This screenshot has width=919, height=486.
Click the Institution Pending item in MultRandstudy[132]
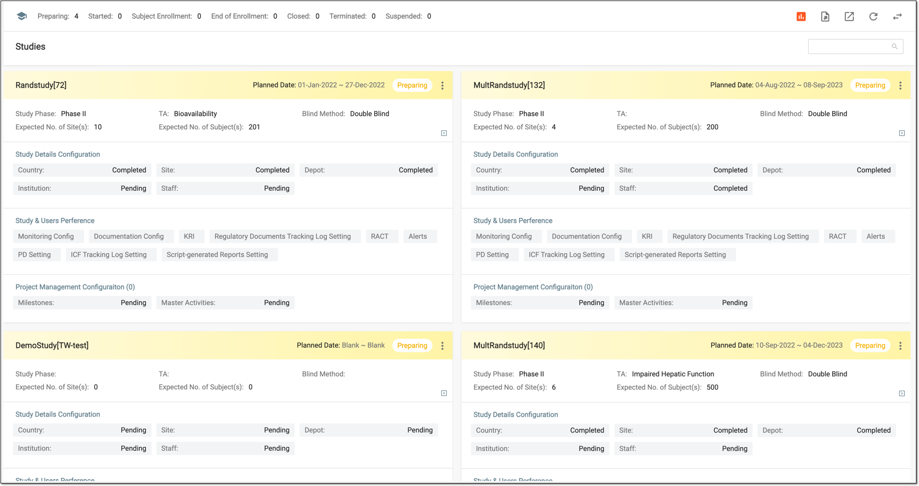coord(540,188)
